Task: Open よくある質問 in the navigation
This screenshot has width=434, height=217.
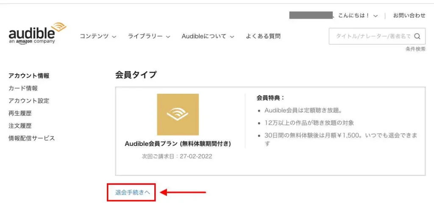Action: [x=263, y=36]
